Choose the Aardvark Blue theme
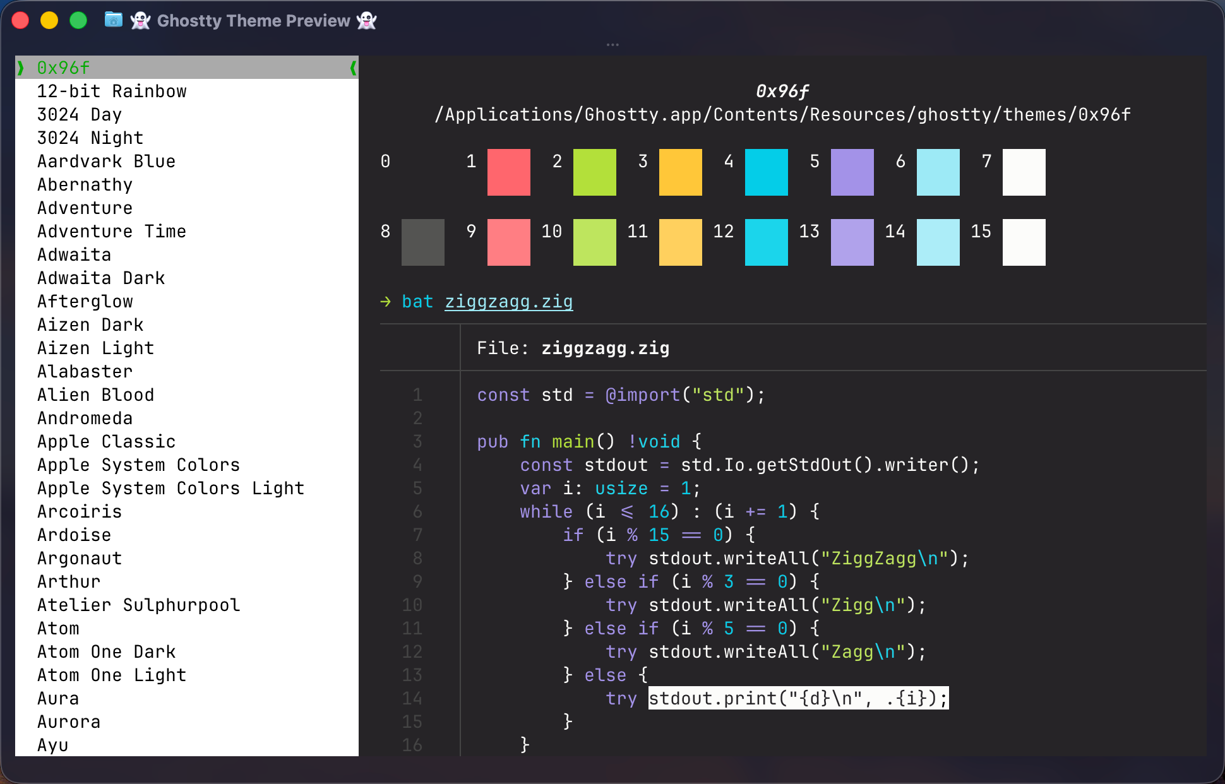Viewport: 1225px width, 784px height. (187, 161)
